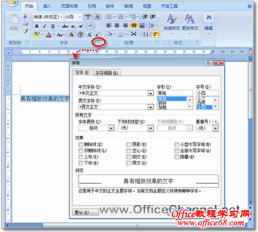Click the Underline button
The image size is (258, 232).
[x=52, y=26]
